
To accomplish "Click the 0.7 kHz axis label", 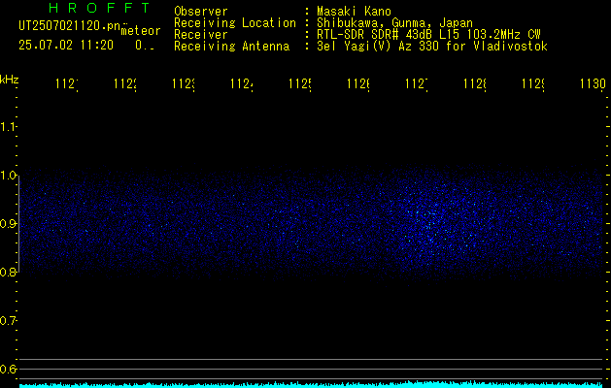I will click(8, 321).
